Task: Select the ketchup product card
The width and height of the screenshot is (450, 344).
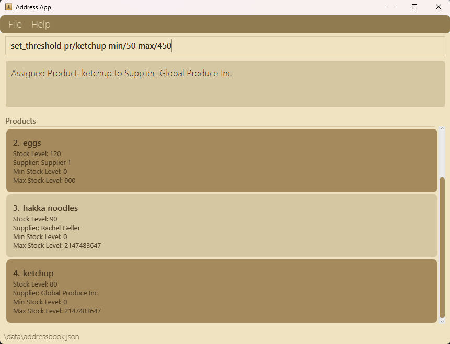Action: [x=222, y=291]
